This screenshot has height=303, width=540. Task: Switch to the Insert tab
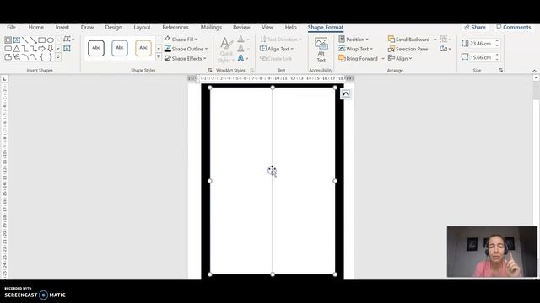coord(62,27)
